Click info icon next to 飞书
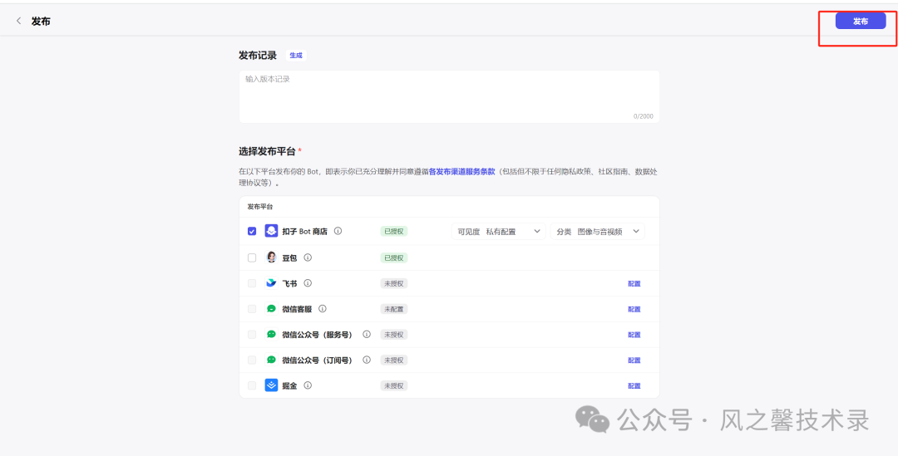The width and height of the screenshot is (898, 456). tap(308, 283)
